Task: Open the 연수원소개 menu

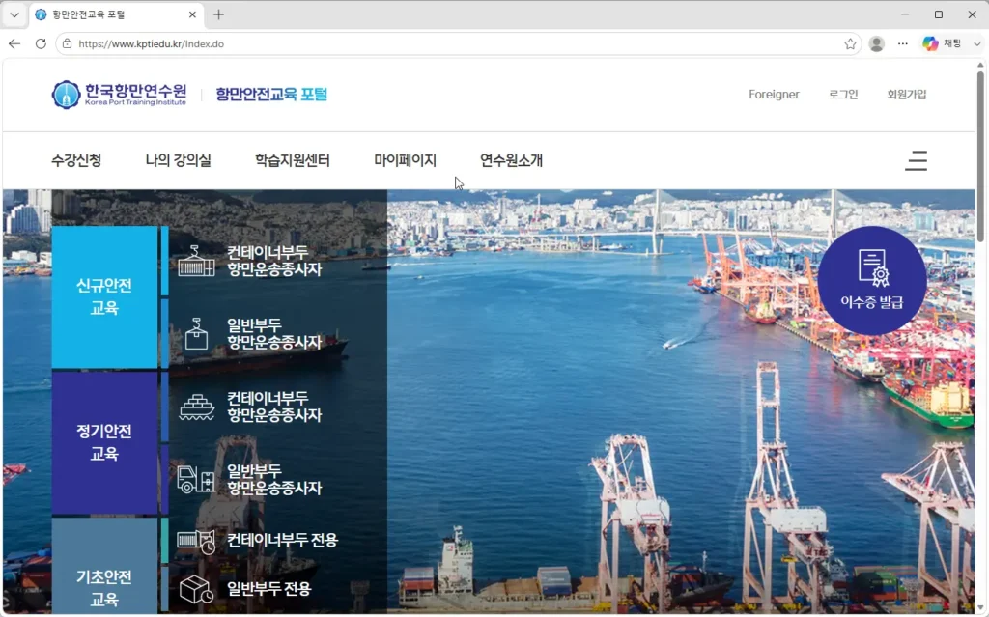Action: pos(511,160)
